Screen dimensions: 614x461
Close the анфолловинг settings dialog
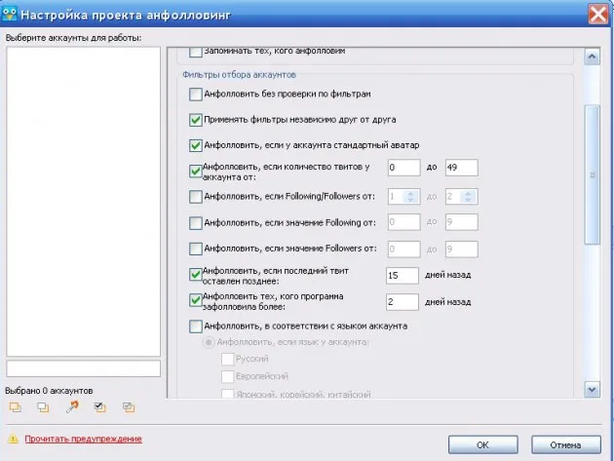598,15
